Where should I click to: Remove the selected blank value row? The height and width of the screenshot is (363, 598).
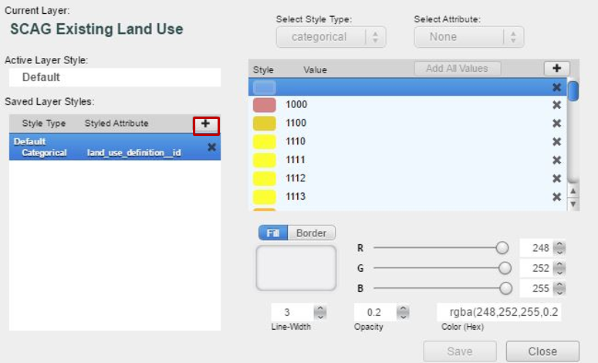(x=557, y=87)
